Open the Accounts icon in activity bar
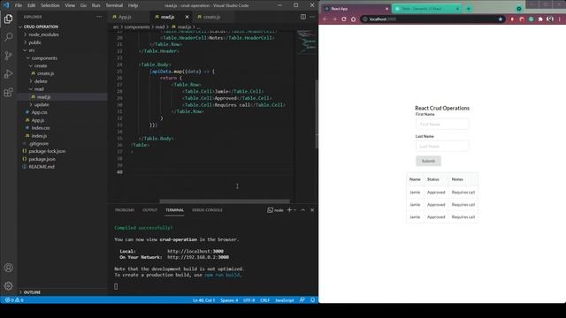 (x=8, y=268)
